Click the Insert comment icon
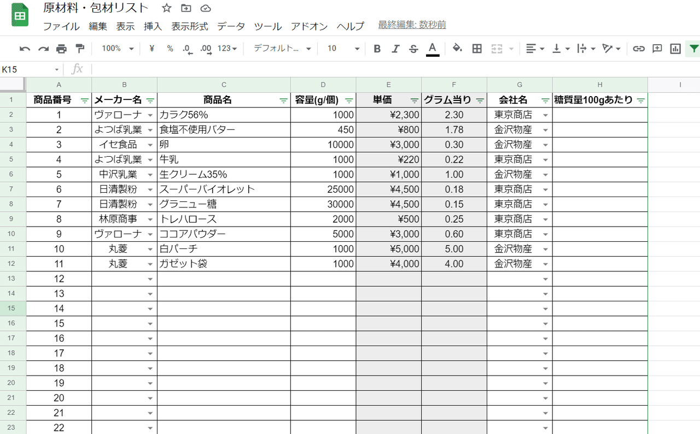 tap(656, 48)
